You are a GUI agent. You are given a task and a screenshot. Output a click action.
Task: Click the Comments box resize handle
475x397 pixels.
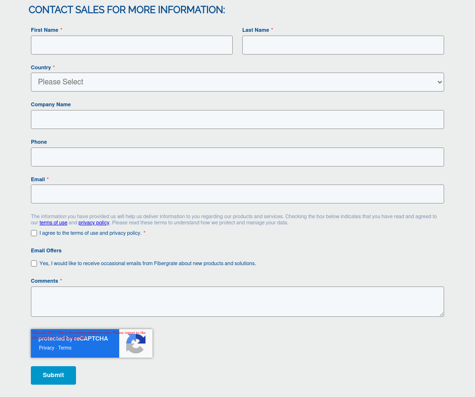click(x=441, y=314)
